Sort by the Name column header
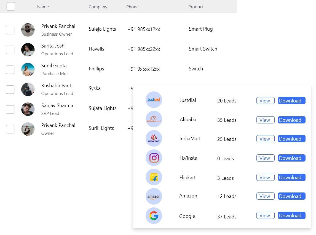 [43, 7]
